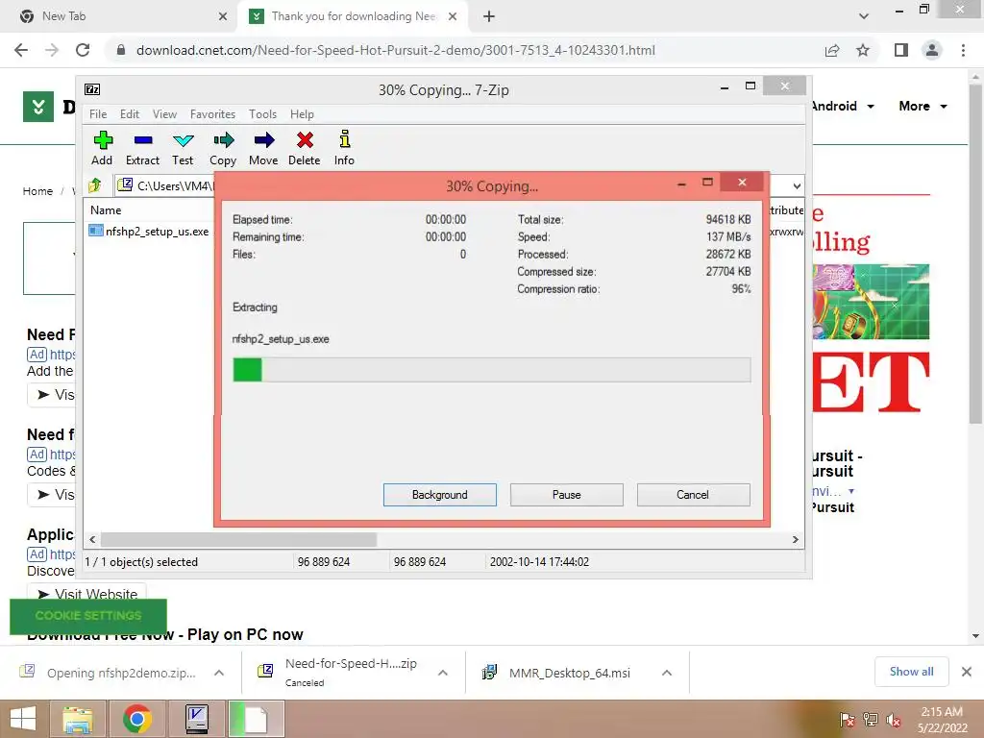The height and width of the screenshot is (738, 984).
Task: Click the volume icon in the system tray
Action: 893,720
